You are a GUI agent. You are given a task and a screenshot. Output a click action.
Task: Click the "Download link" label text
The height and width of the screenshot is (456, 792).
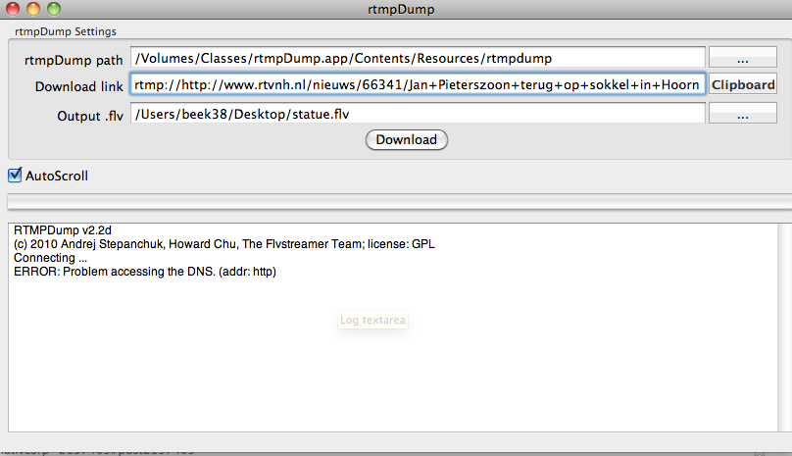(x=79, y=86)
